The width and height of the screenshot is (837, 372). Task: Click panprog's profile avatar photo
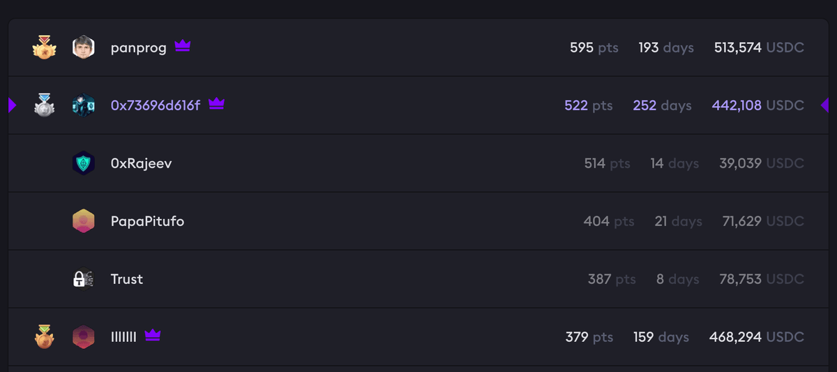point(83,47)
